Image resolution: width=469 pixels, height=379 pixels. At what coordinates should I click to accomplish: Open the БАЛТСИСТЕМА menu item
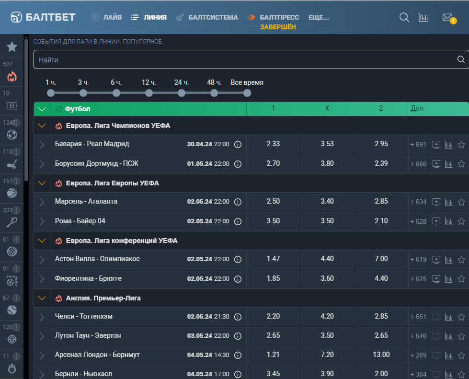(x=207, y=17)
